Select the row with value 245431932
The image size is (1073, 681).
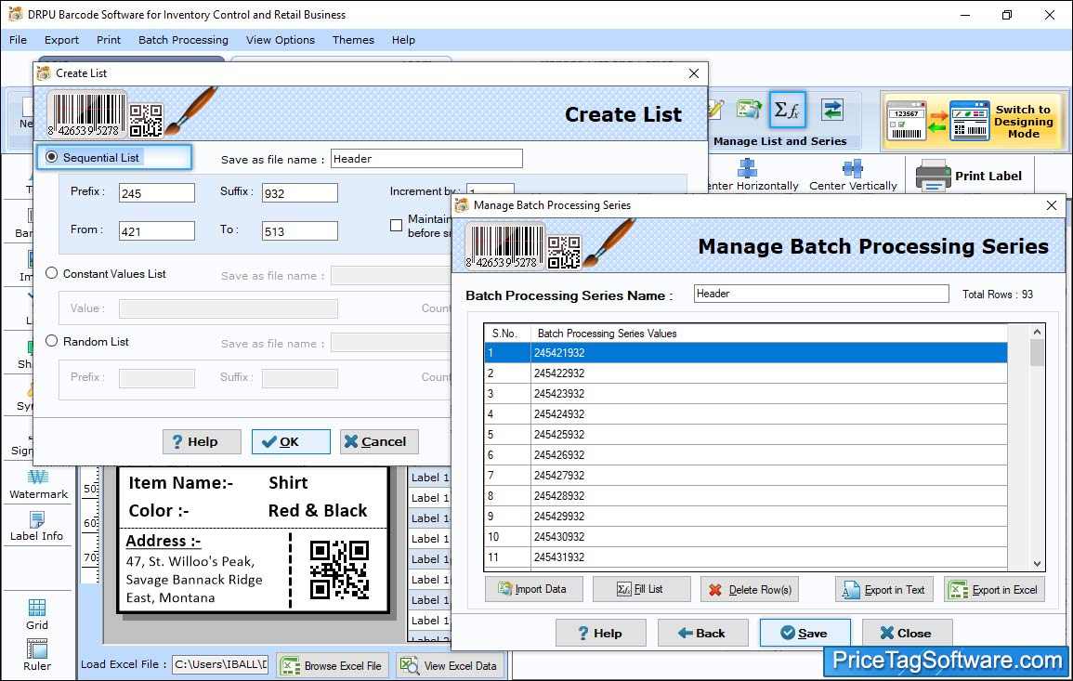746,557
